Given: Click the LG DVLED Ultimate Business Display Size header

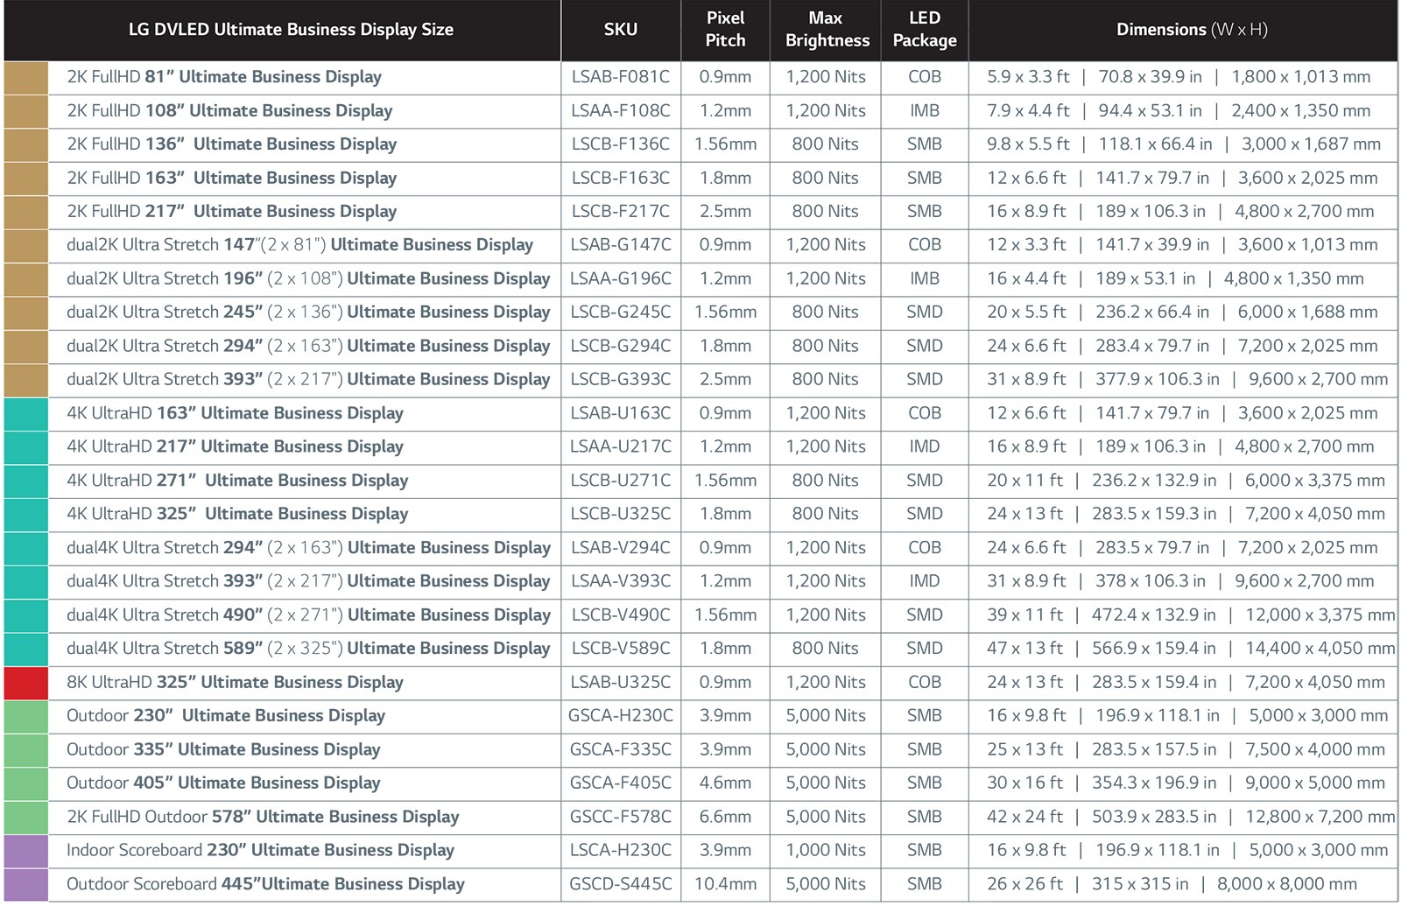Looking at the screenshot, I should (291, 30).
